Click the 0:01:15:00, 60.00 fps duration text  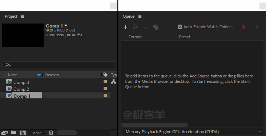coord(64,35)
